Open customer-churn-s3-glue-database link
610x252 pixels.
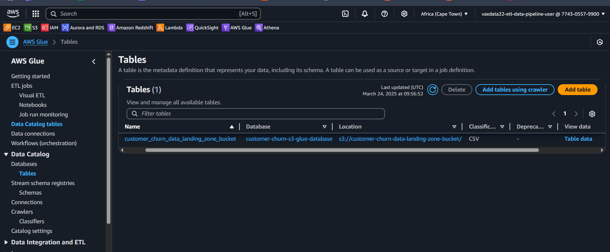pyautogui.click(x=289, y=139)
